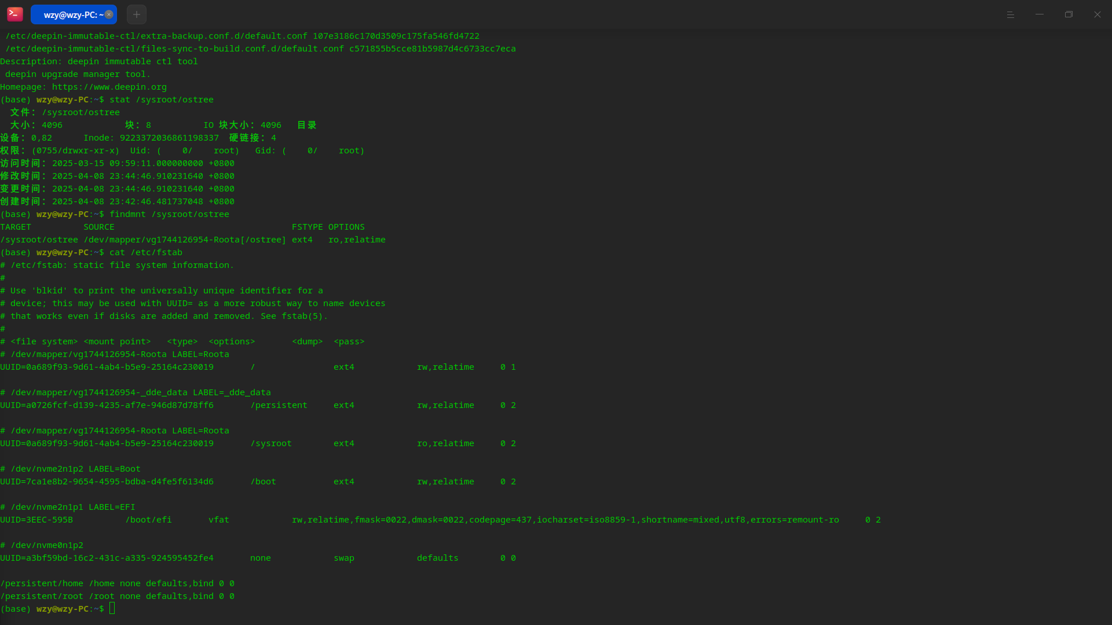Click the '# /dev/nvme0n1p2' comment line
Image resolution: width=1112 pixels, height=625 pixels.
[x=42, y=545]
